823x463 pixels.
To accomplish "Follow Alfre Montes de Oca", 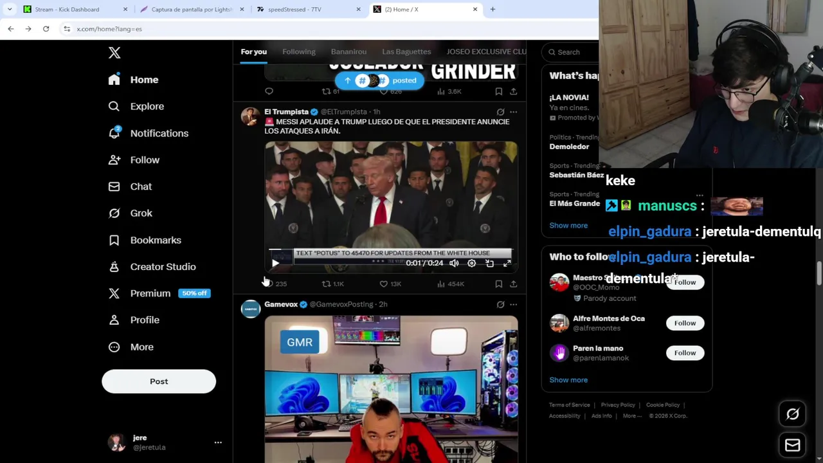I will tap(685, 323).
